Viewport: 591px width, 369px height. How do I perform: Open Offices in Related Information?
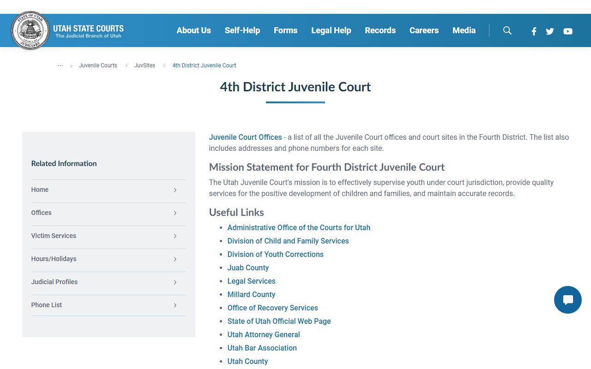point(42,213)
